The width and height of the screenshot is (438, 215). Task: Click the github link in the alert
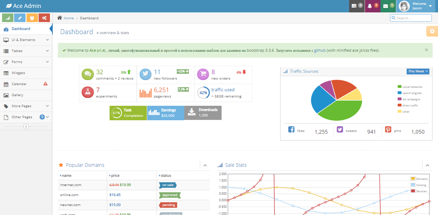(320, 50)
